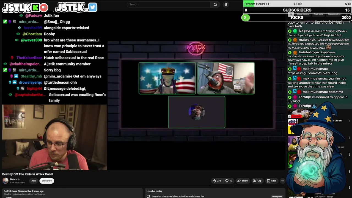This screenshot has height=198, width=352.
Task: Open the Share dialog
Action: tap(243, 181)
